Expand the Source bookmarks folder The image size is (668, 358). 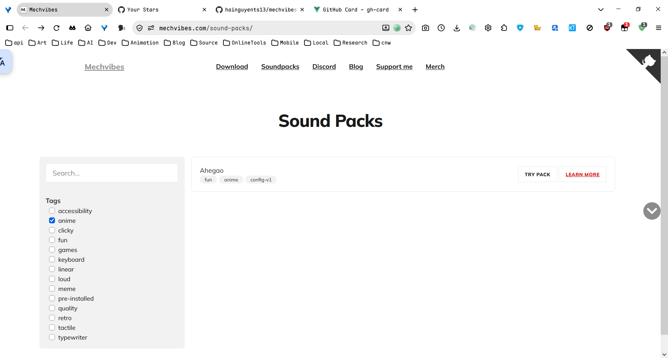(204, 43)
